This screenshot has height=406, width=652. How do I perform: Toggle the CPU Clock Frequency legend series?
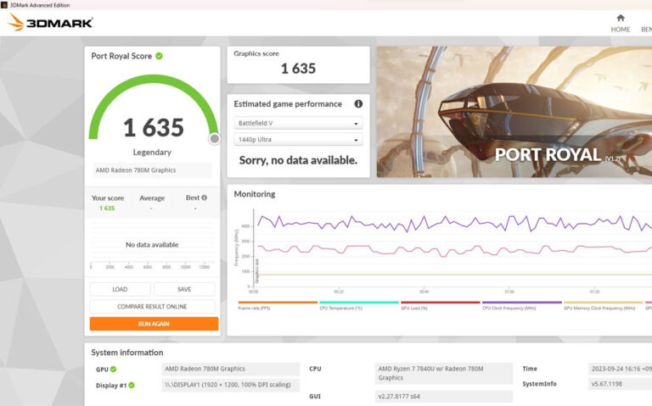[521, 307]
